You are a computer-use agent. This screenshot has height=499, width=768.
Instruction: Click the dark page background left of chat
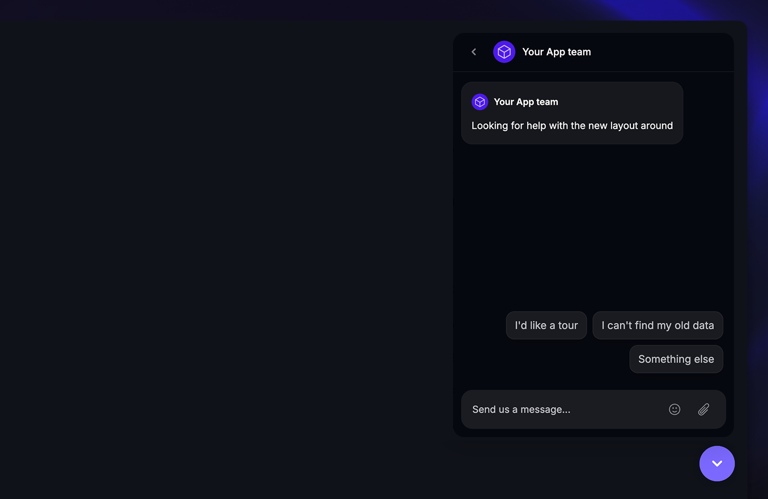coord(223,251)
